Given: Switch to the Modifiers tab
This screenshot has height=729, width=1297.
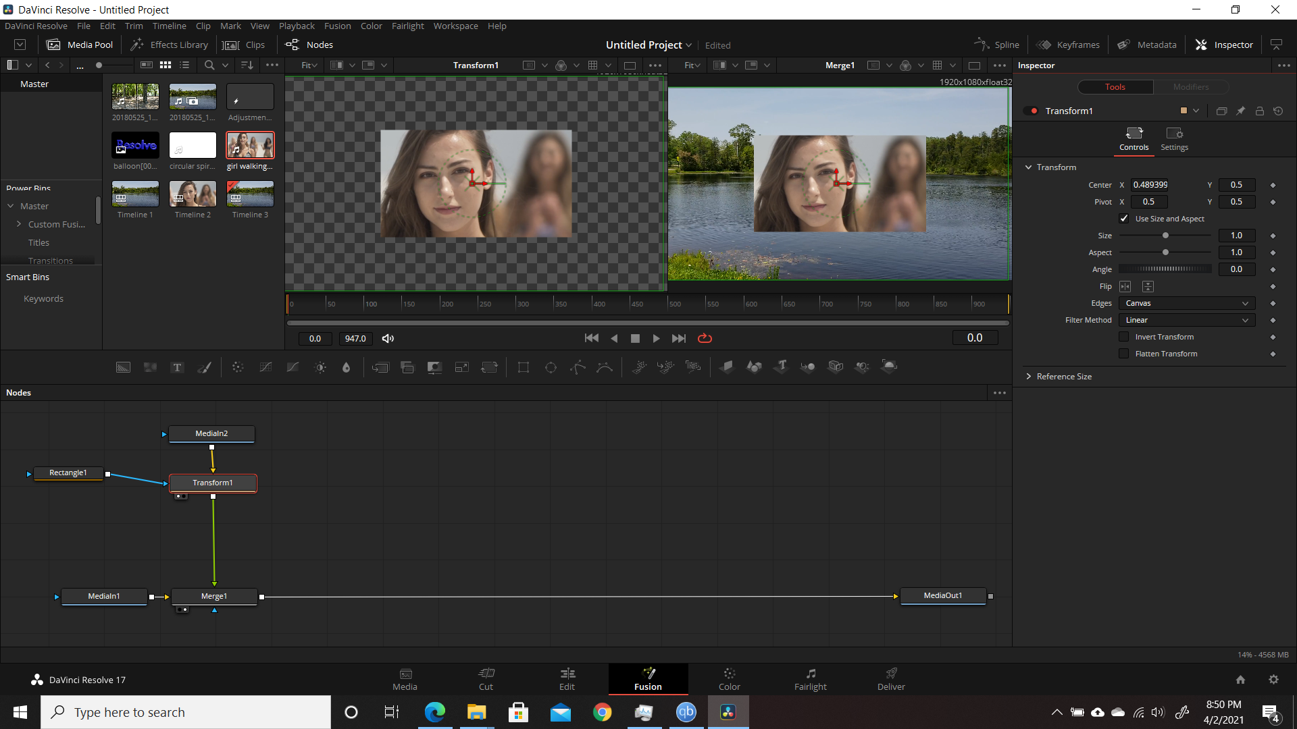Looking at the screenshot, I should [x=1191, y=87].
